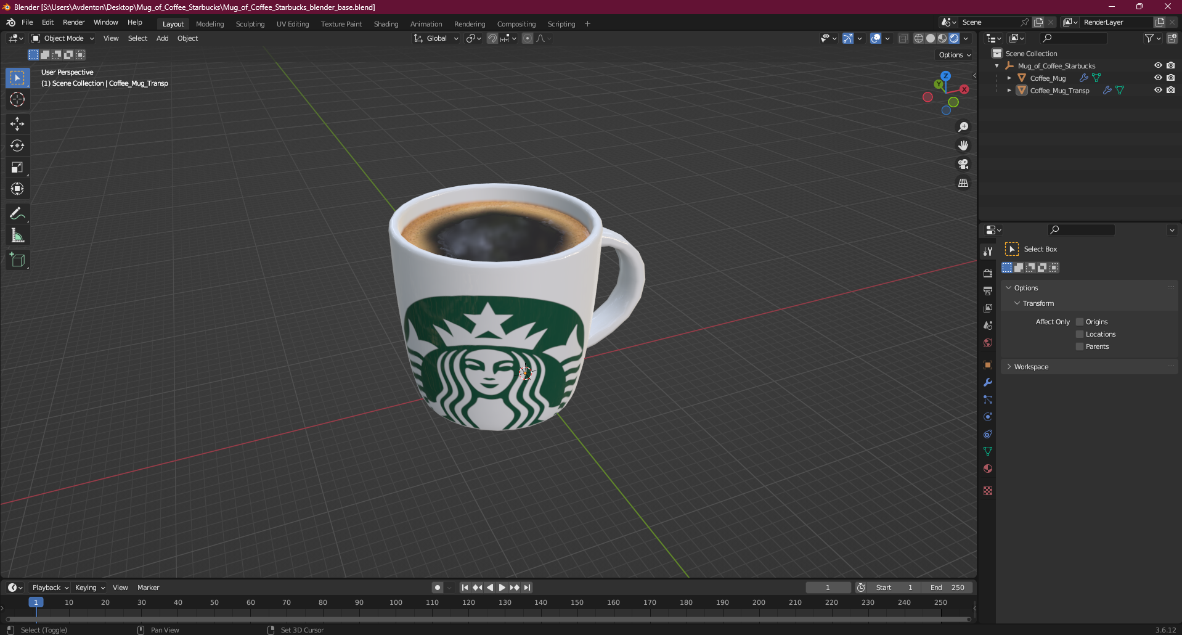Open the Render menu
The width and height of the screenshot is (1182, 635).
pos(73,22)
